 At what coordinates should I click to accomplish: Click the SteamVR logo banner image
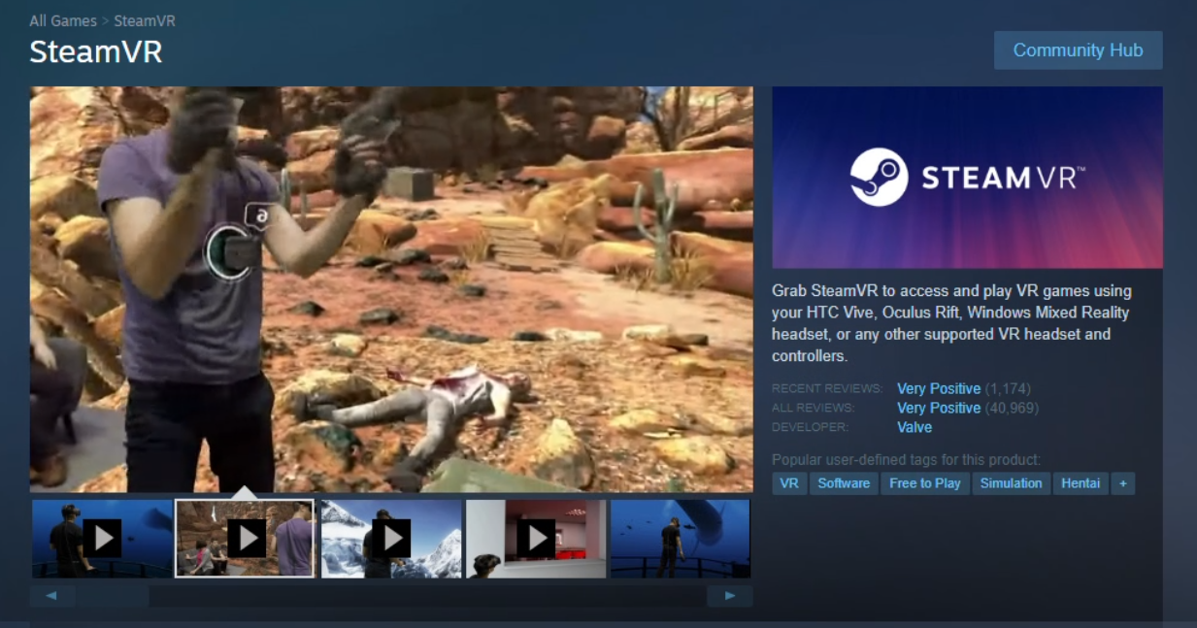967,178
